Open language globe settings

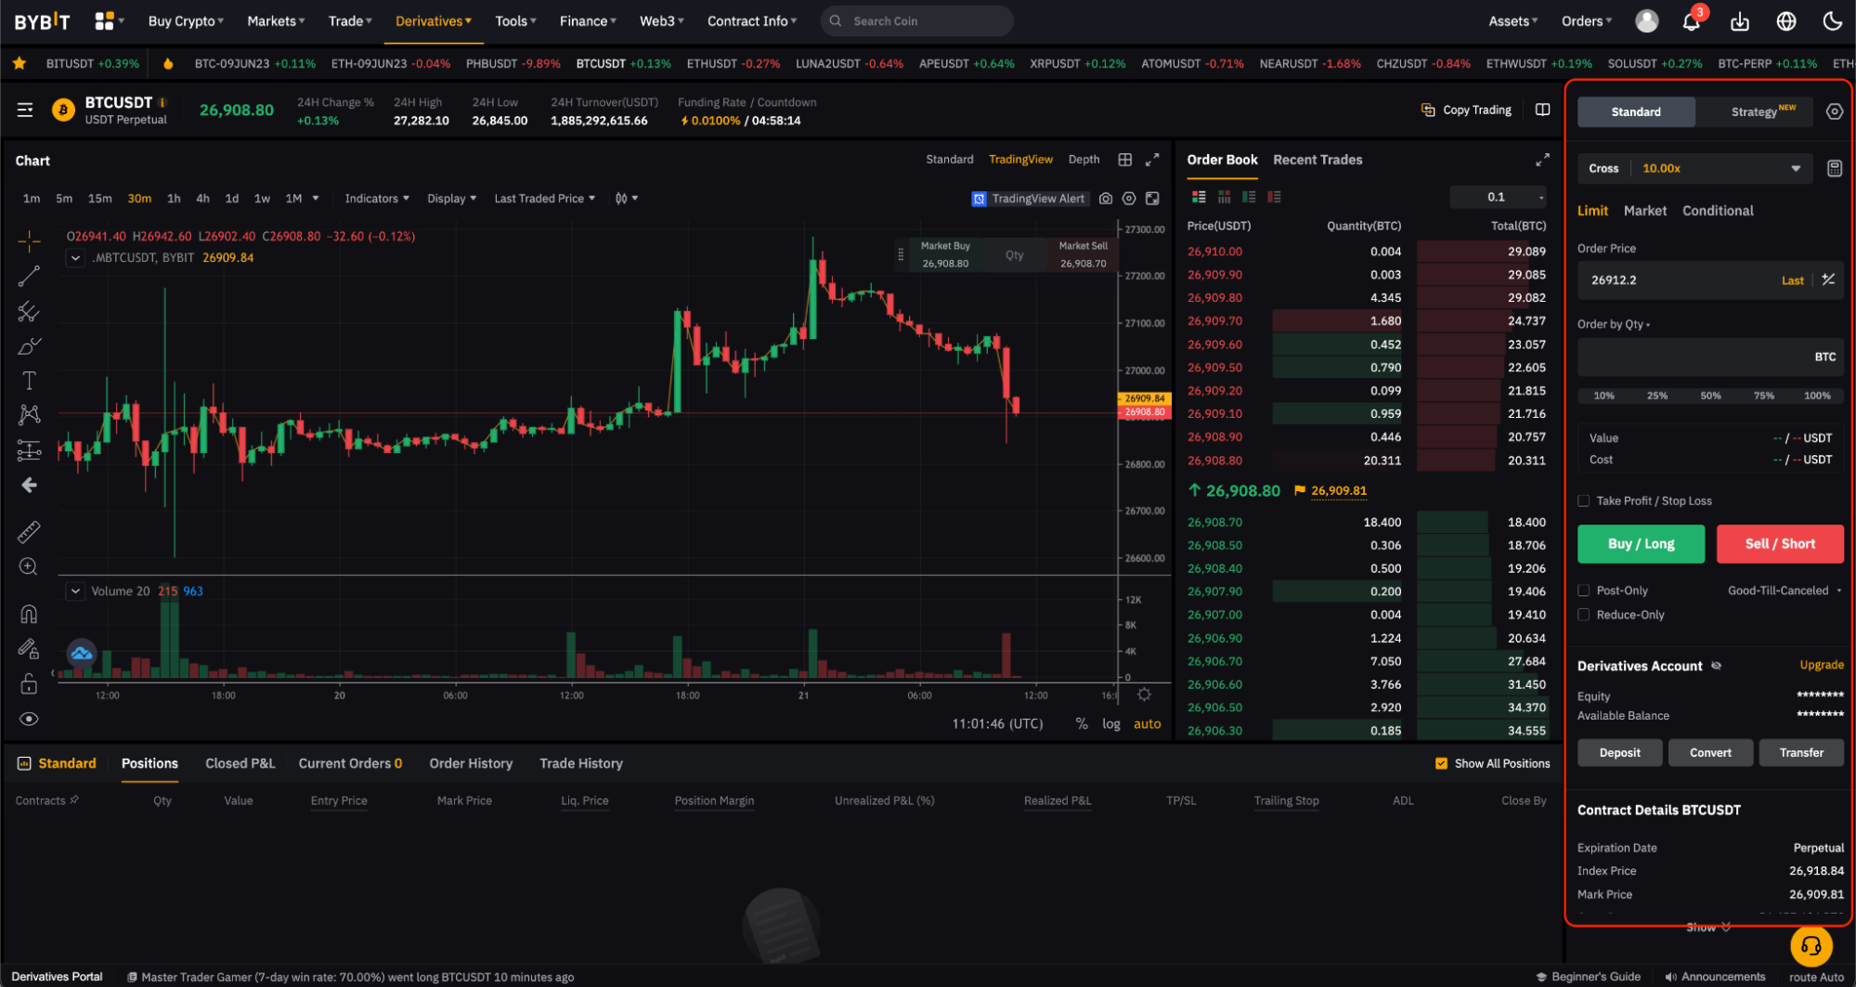click(x=1786, y=21)
